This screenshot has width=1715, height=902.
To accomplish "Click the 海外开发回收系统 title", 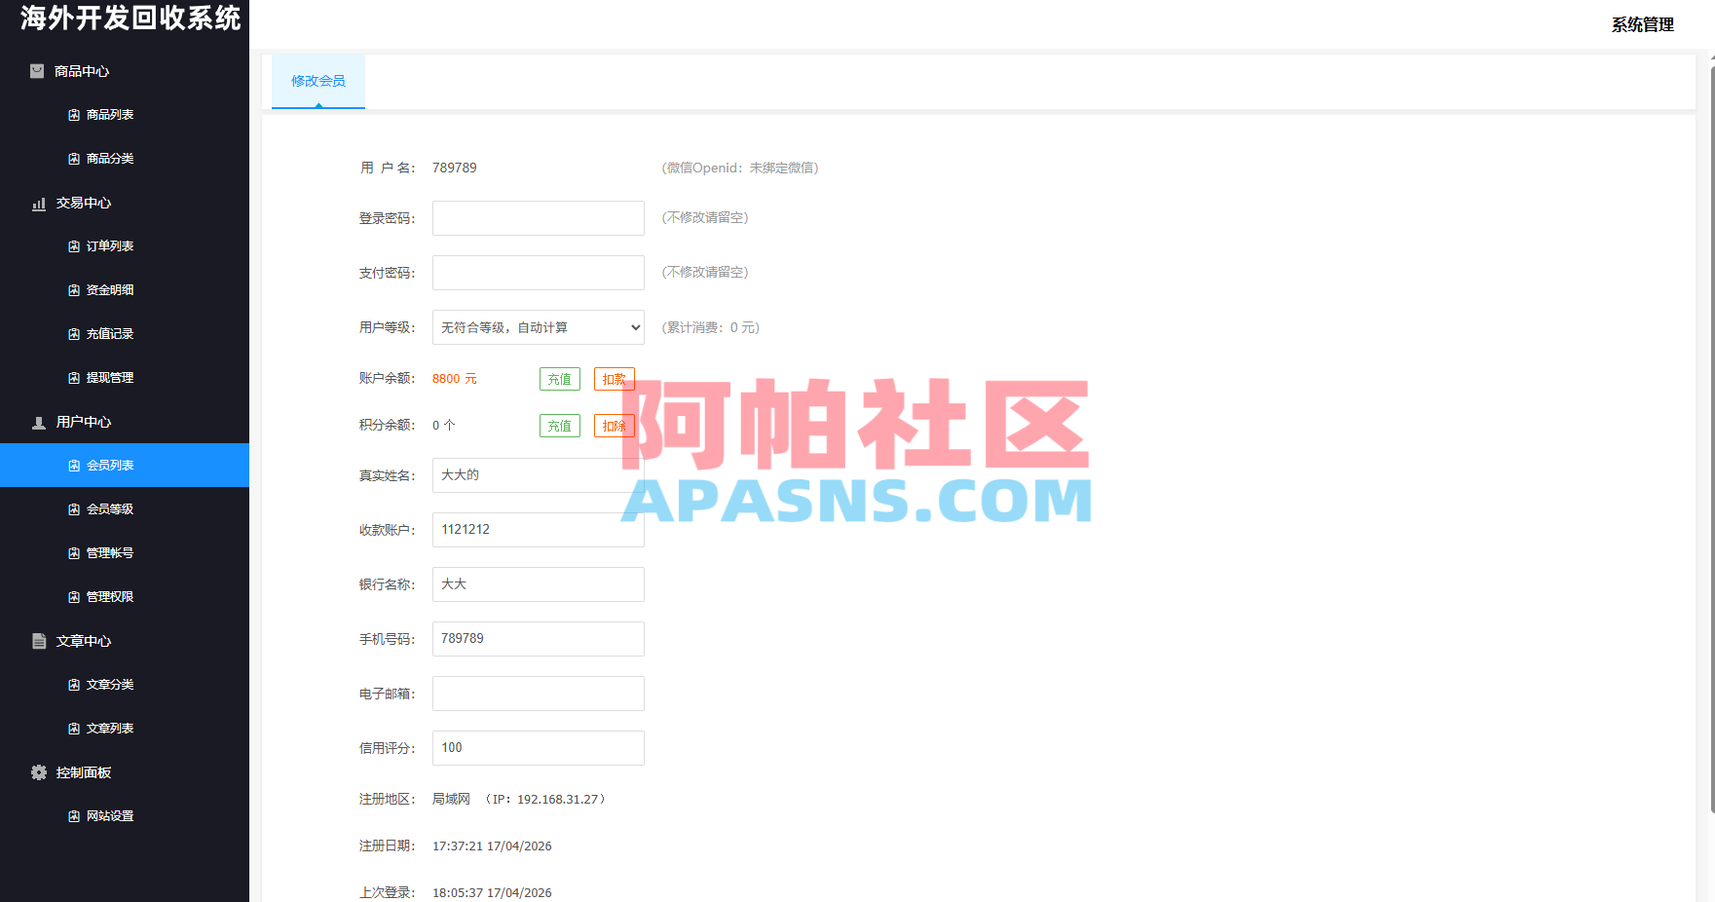I will point(130,19).
